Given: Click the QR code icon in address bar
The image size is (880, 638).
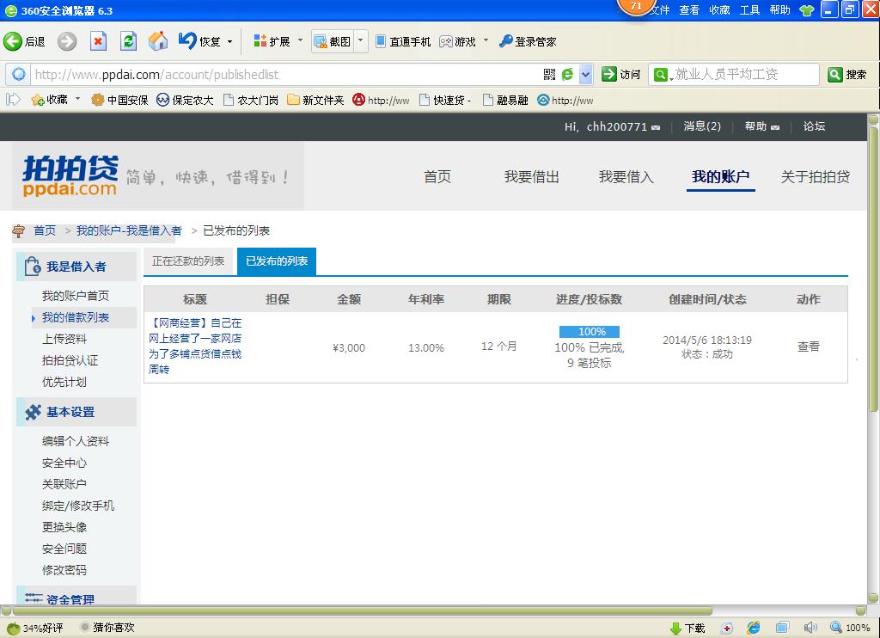Looking at the screenshot, I should click(x=550, y=75).
